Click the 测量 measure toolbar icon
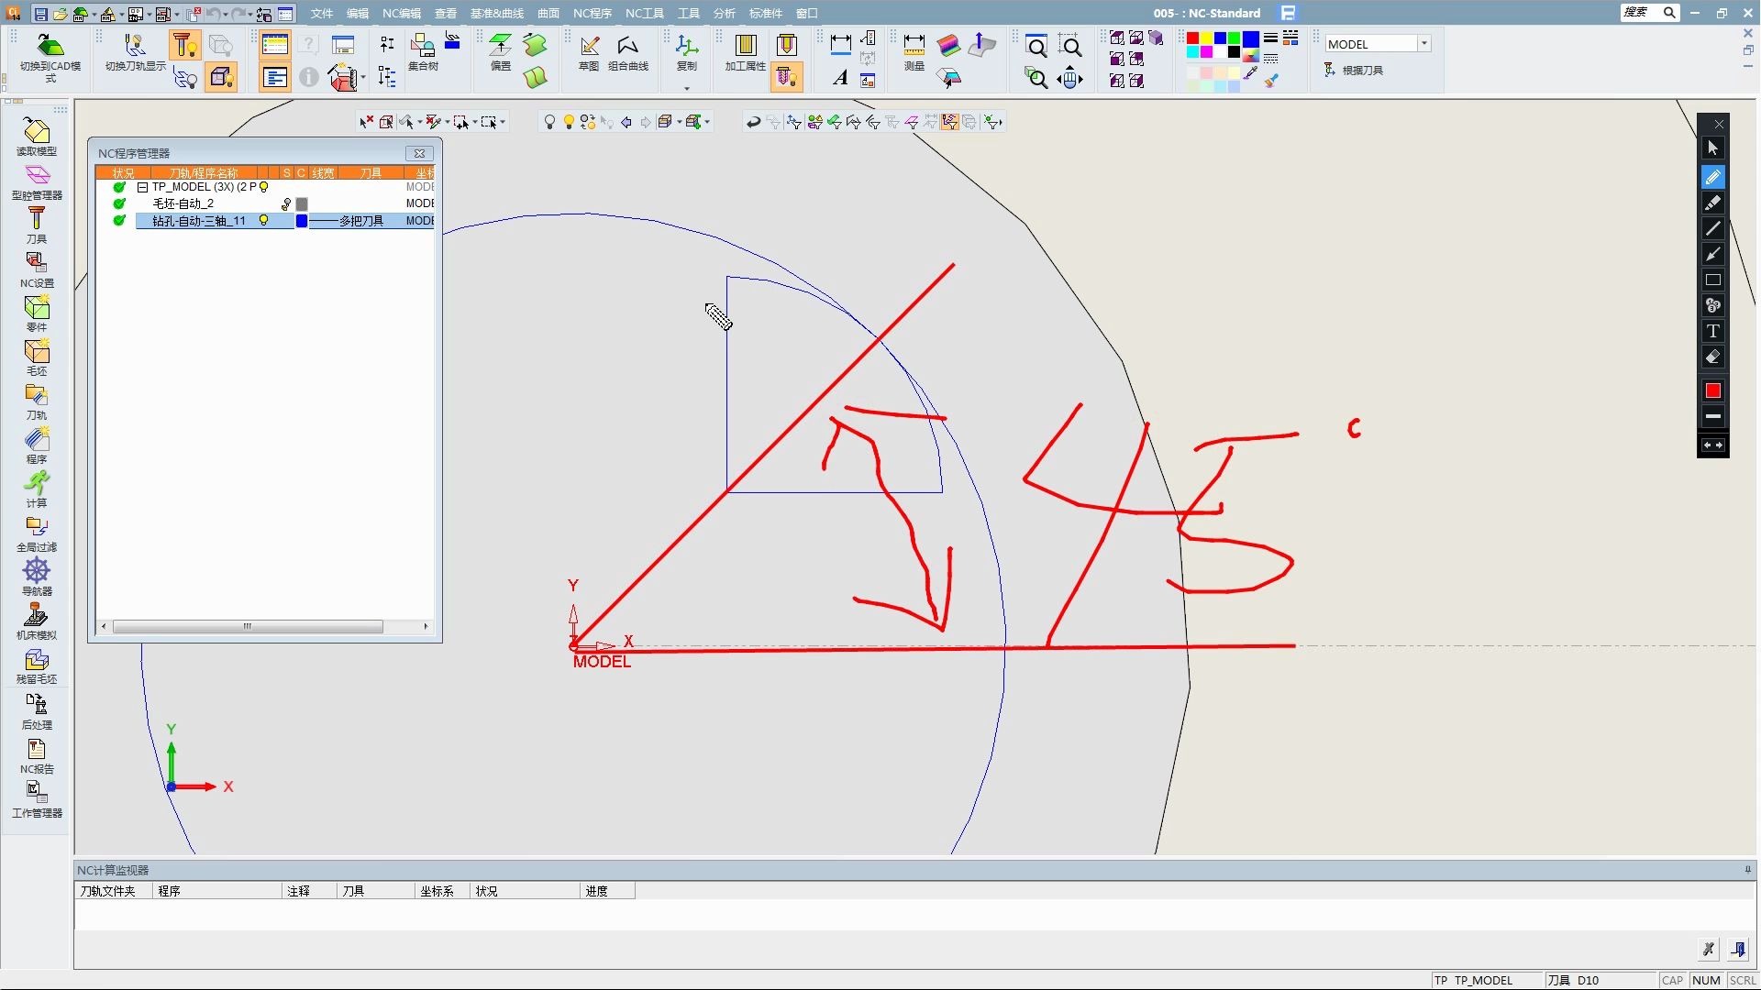The width and height of the screenshot is (1761, 990). [914, 51]
